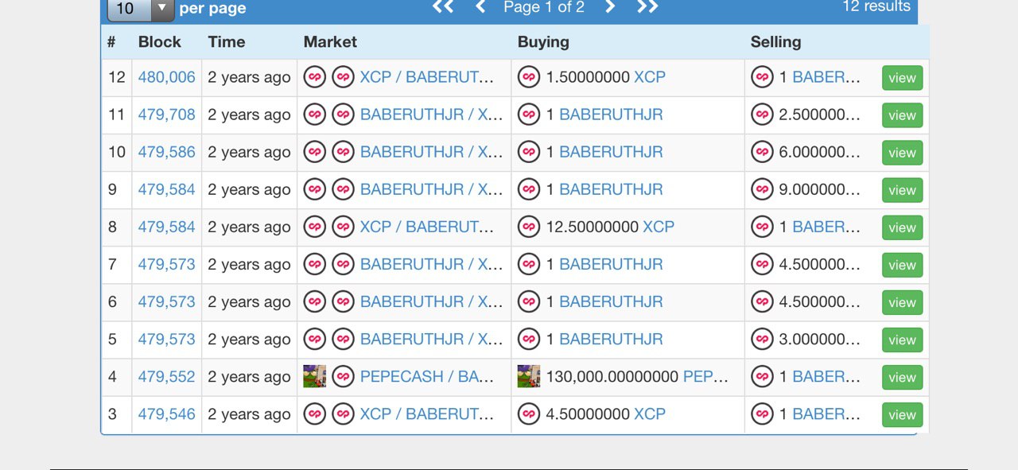Click the selling asset icon in row 8
The width and height of the screenshot is (1018, 470).
tap(762, 227)
